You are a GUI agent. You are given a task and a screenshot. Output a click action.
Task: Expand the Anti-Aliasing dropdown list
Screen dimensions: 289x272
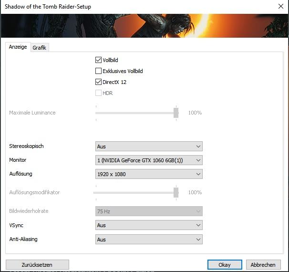(149, 240)
